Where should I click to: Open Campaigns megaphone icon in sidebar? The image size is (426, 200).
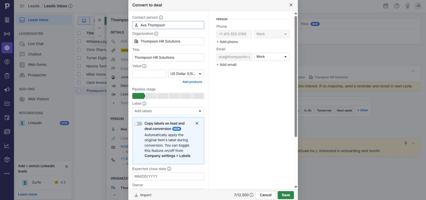pos(7,90)
